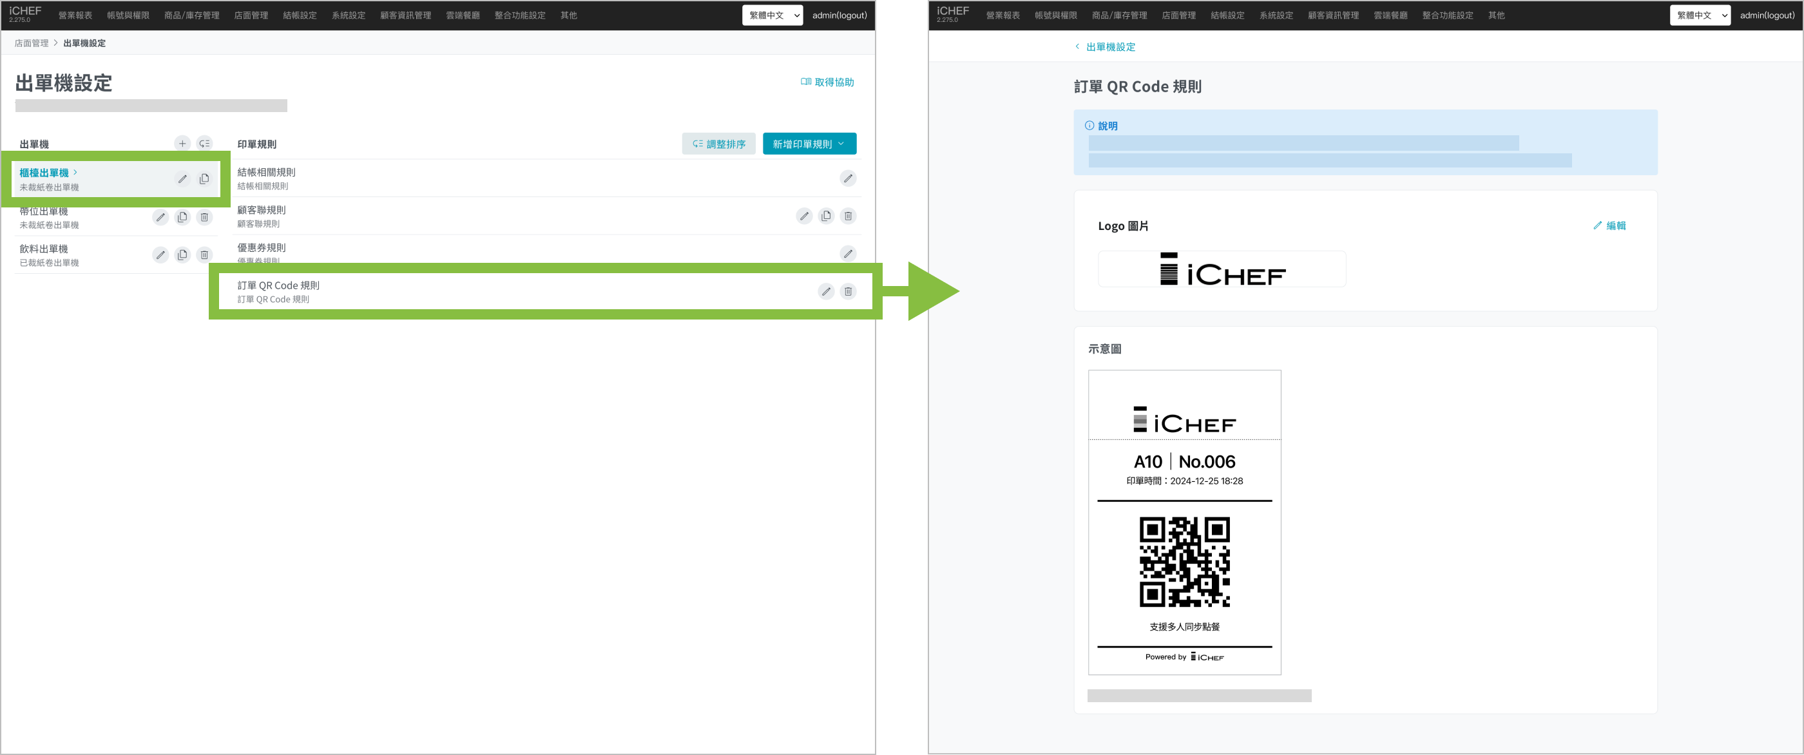This screenshot has width=1804, height=755.
Task: Edit the 訂單 QR Code 規則 rule
Action: pos(826,291)
